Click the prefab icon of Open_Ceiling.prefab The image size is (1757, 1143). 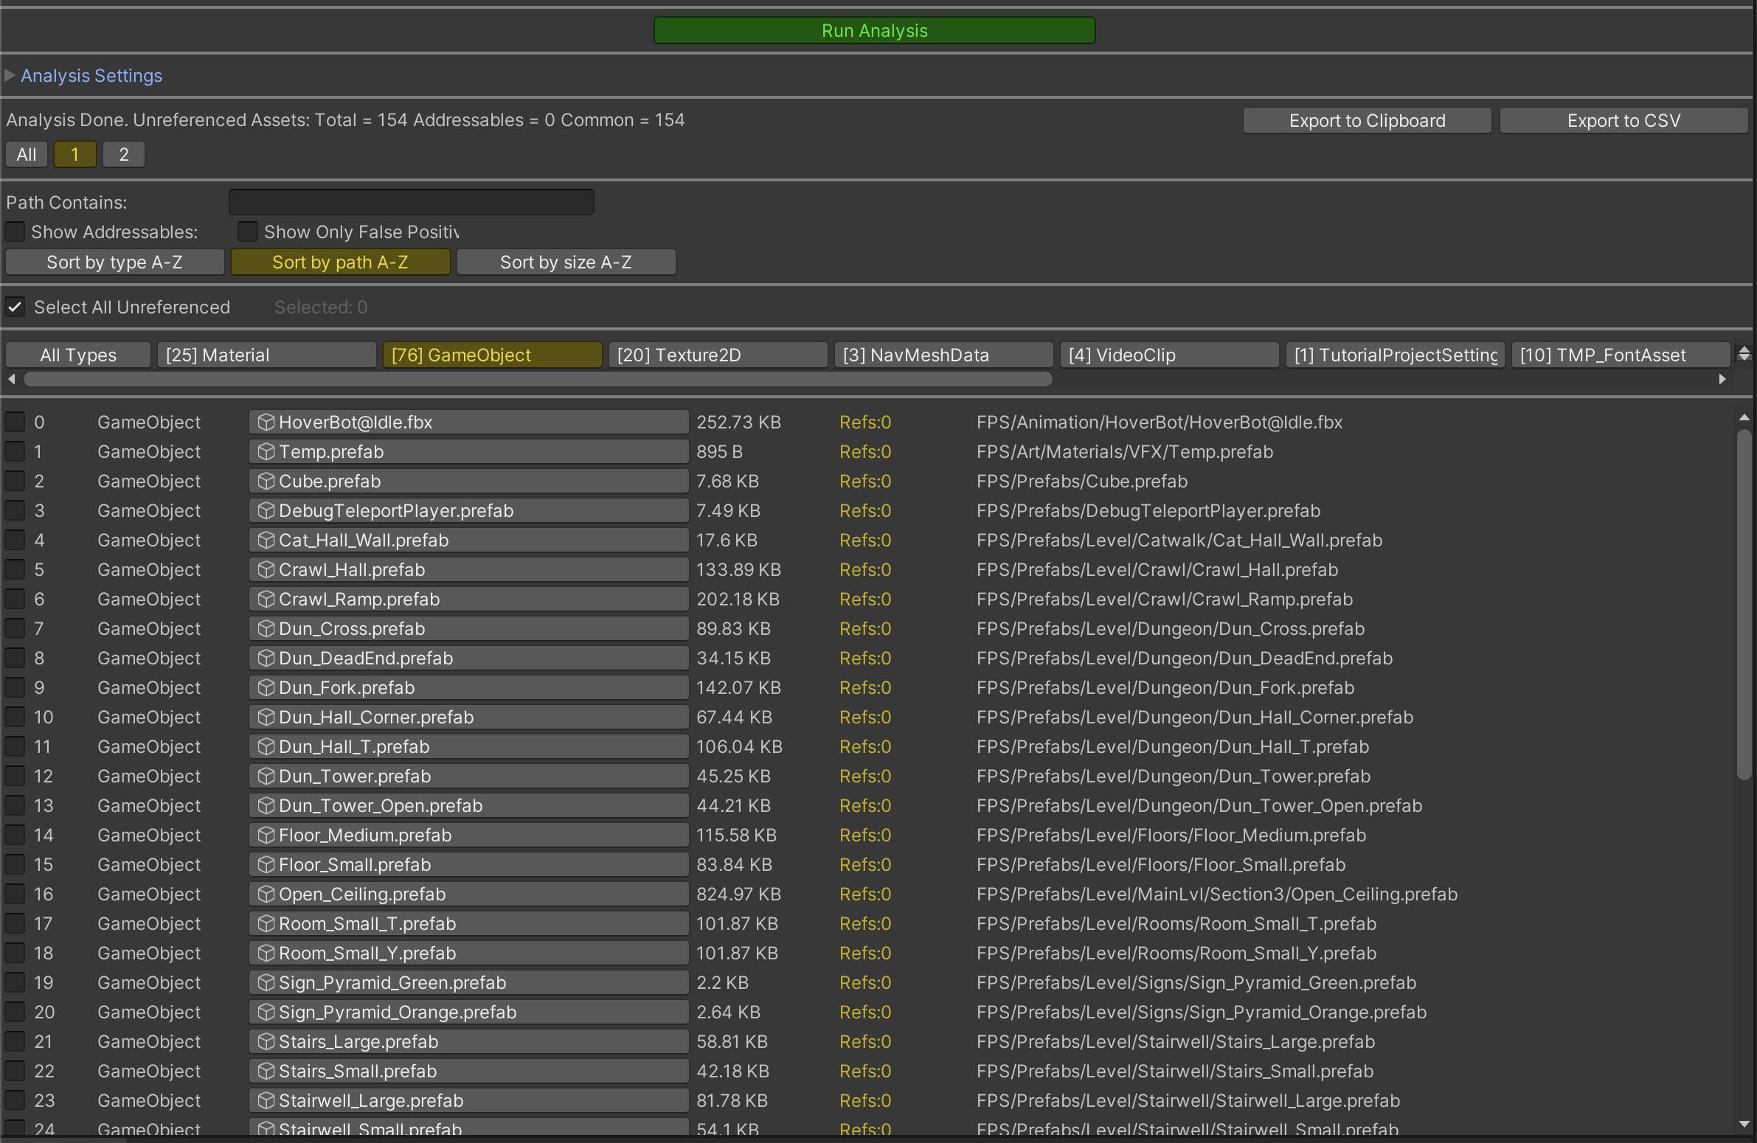coord(266,894)
